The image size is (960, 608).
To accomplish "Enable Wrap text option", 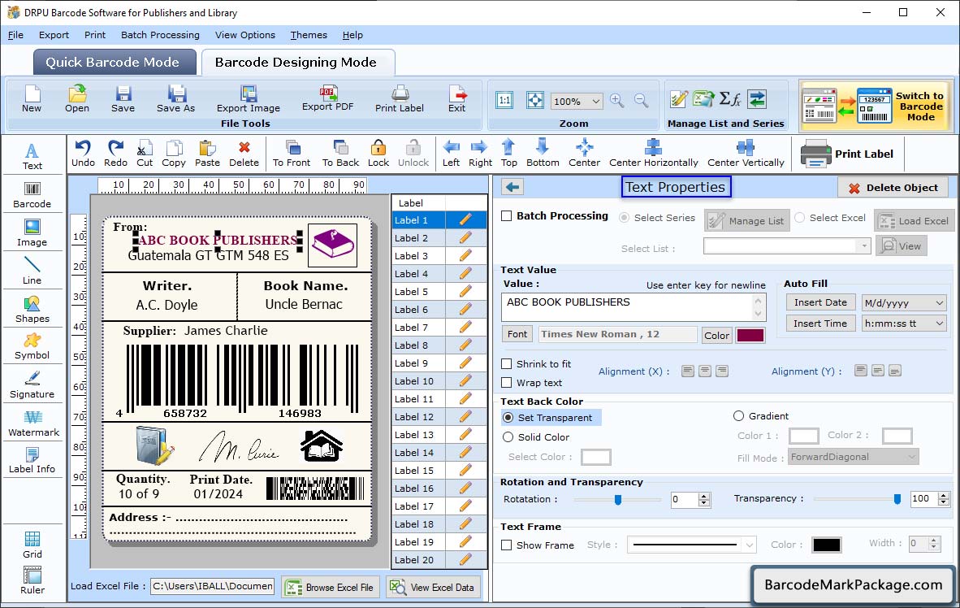I will 506,383.
